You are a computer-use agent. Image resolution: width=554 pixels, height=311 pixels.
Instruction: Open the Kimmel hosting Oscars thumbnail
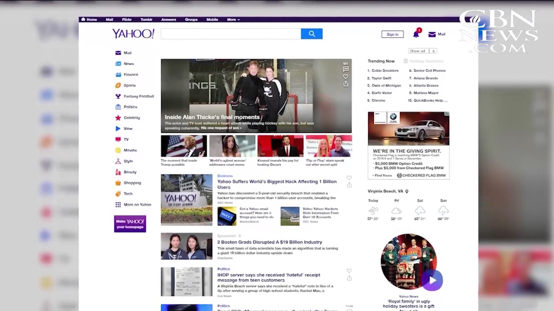pyautogui.click(x=280, y=146)
